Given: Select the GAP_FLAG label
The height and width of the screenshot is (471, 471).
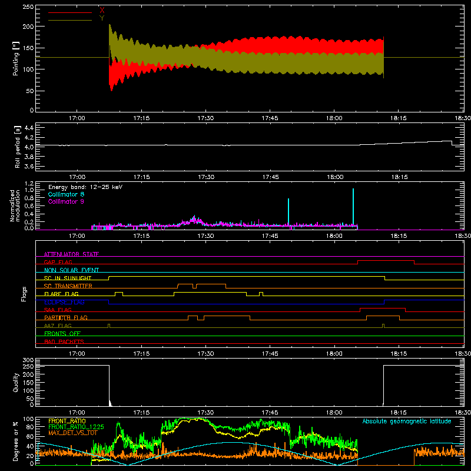Looking at the screenshot, I should click(58, 262).
